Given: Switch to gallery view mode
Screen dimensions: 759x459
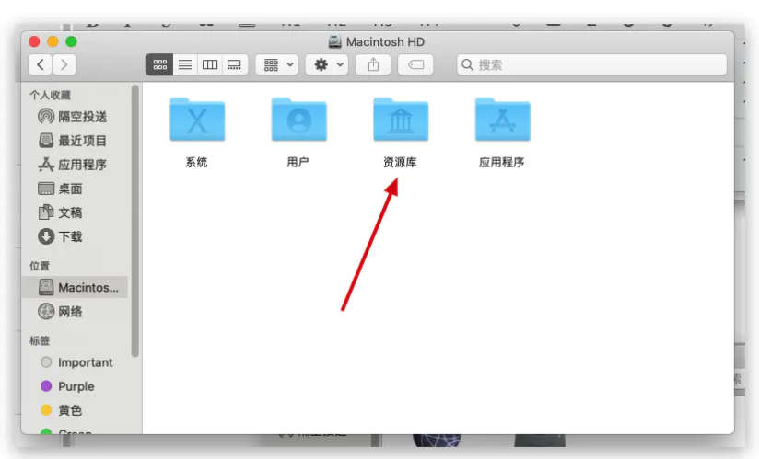Looking at the screenshot, I should coord(235,64).
